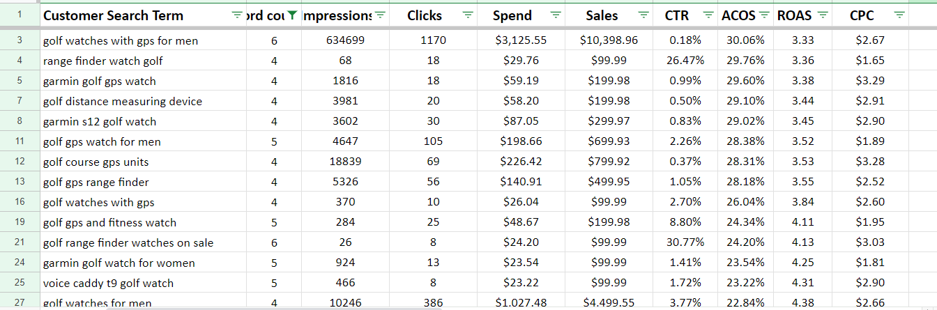
Task: Open filter icon on Clicks column
Action: click(x=468, y=15)
